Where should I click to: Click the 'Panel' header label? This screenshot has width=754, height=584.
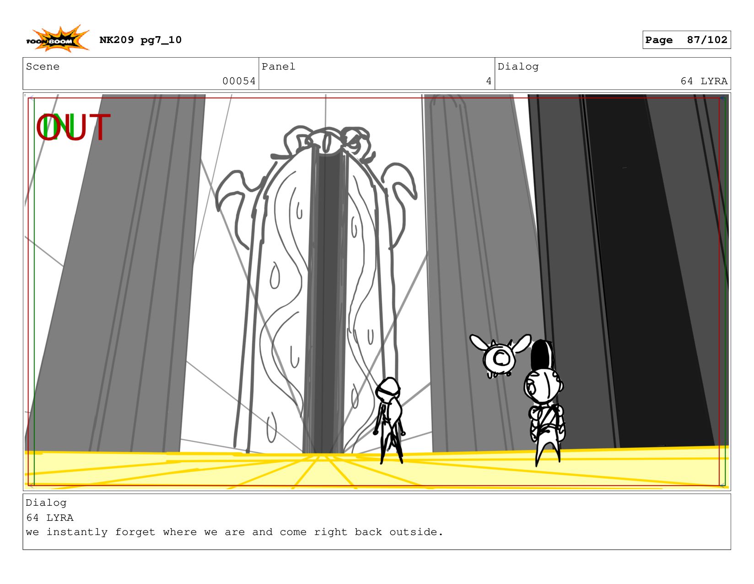(278, 66)
